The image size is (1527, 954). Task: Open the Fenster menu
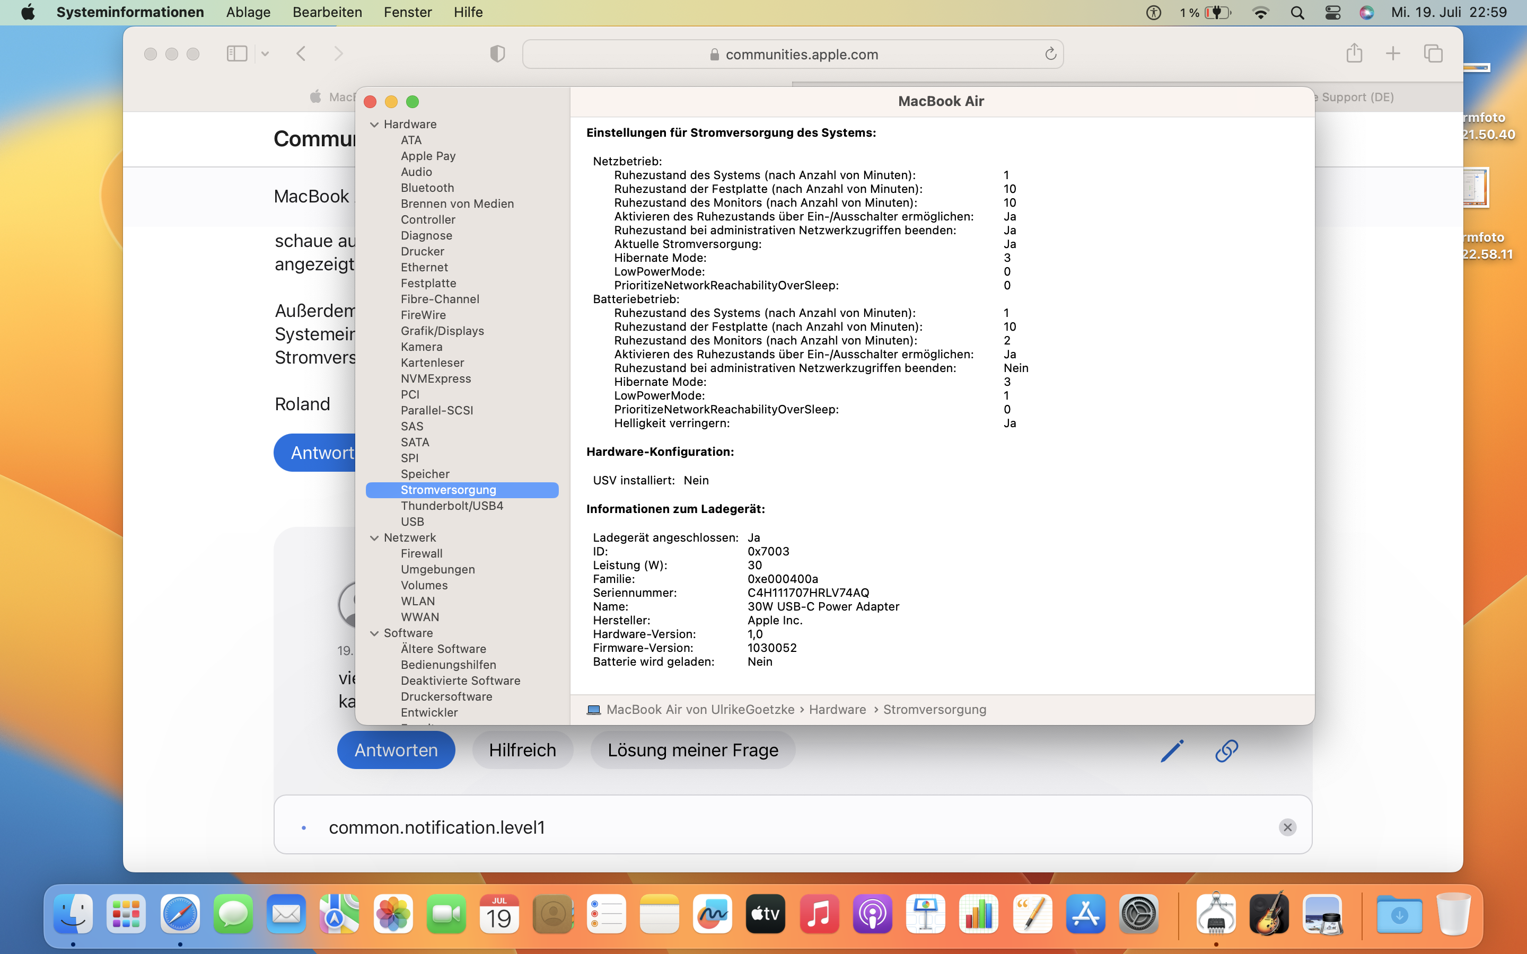tap(408, 13)
